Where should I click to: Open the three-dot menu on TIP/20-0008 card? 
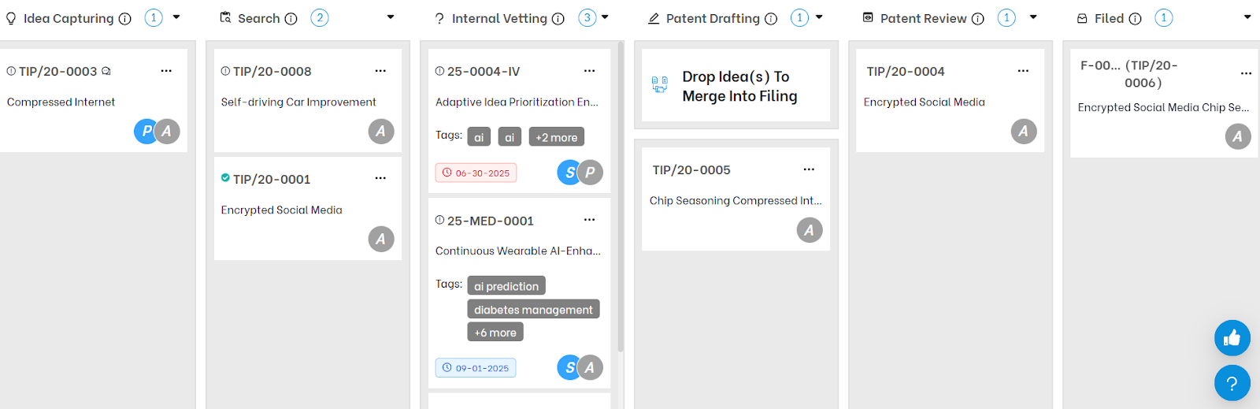coord(380,71)
